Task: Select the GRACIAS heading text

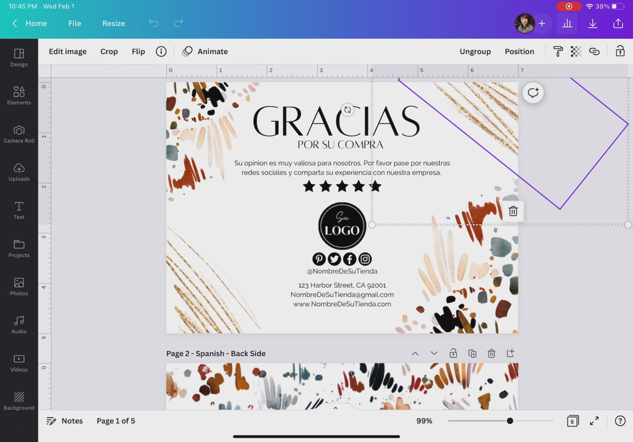Action: 336,120
